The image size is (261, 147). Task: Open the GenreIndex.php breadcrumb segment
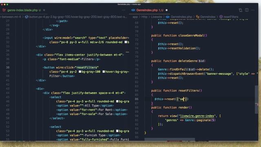pos(181,17)
